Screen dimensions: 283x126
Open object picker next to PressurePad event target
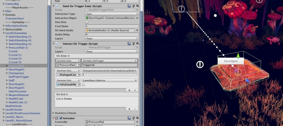79,65
